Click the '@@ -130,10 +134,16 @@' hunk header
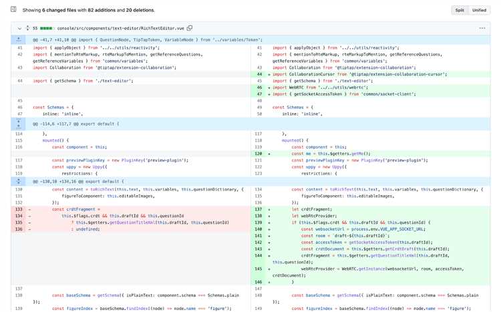Image resolution: width=501 pixels, height=312 pixels. tap(78, 182)
